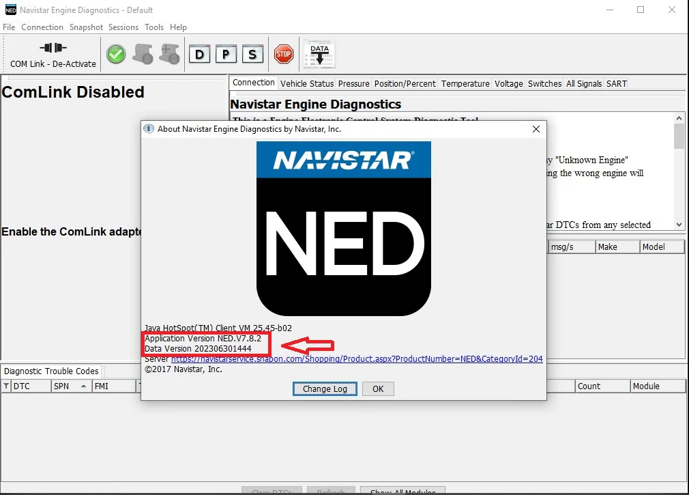Click the first gray engine toolbar icon
Screen dimensions: 689x495
[143, 55]
